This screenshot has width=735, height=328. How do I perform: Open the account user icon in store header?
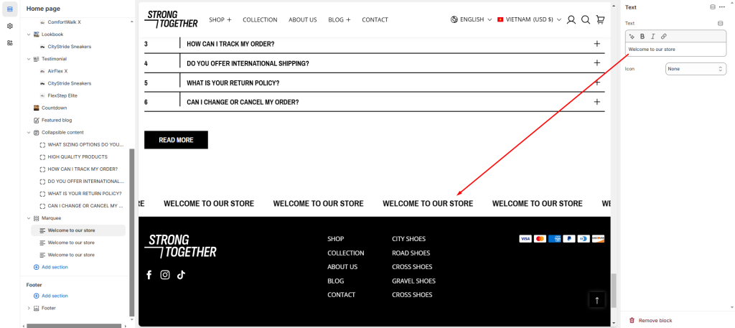(x=571, y=19)
